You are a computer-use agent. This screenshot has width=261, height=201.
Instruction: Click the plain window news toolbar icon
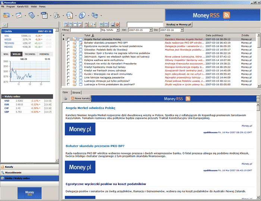coord(75,25)
